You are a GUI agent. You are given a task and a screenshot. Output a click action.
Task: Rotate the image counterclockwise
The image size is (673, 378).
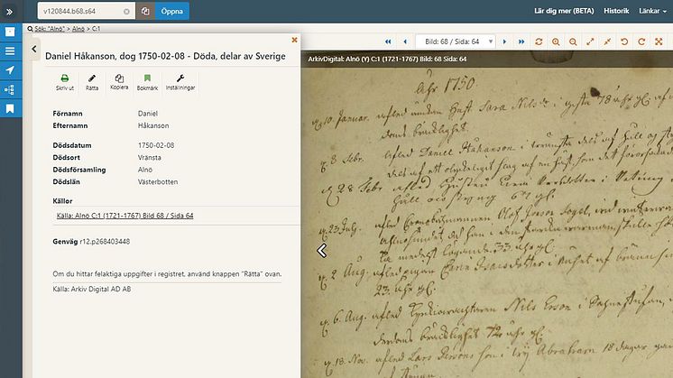(x=624, y=41)
